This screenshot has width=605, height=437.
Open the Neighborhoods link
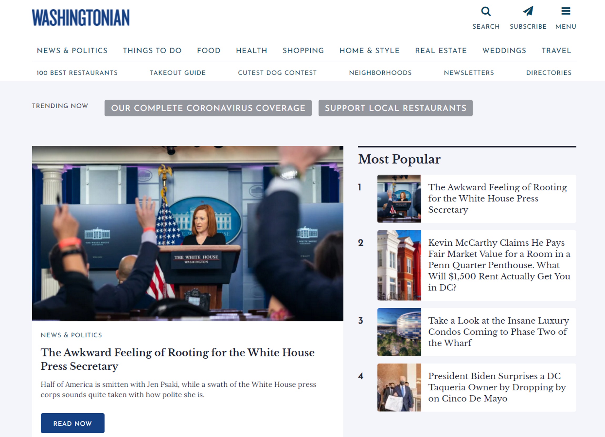click(380, 73)
